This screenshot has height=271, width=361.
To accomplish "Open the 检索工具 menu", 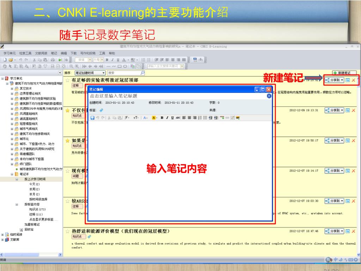I will [x=25, y=53].
